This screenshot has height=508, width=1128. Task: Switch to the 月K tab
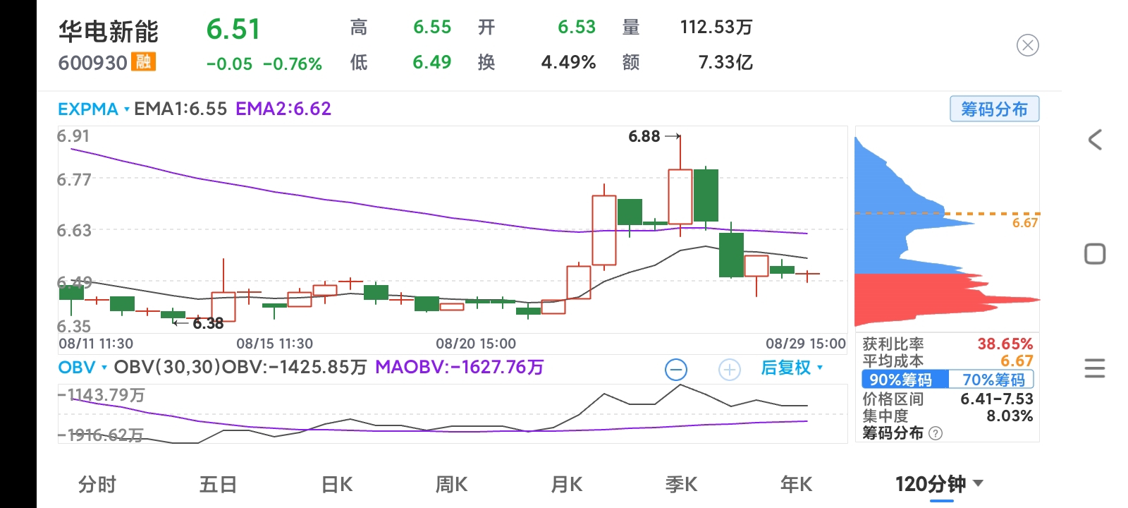[x=567, y=485]
